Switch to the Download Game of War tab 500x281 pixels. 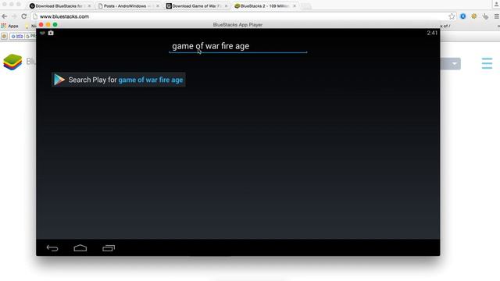pyautogui.click(x=197, y=5)
